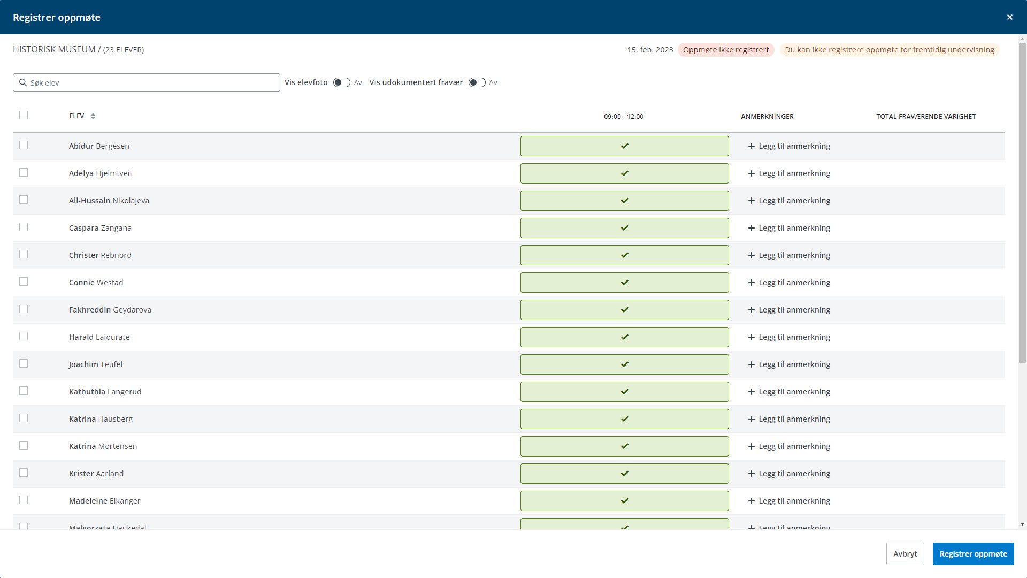Add anmerkning for Connie Westad

(x=789, y=283)
